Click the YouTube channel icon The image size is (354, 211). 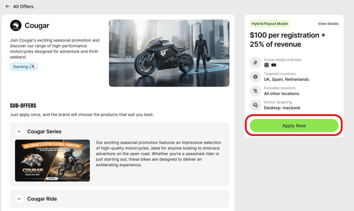click(274, 65)
